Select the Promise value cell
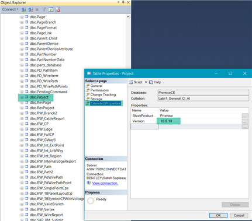Viewport: 252px width, 221px height. coord(200,115)
